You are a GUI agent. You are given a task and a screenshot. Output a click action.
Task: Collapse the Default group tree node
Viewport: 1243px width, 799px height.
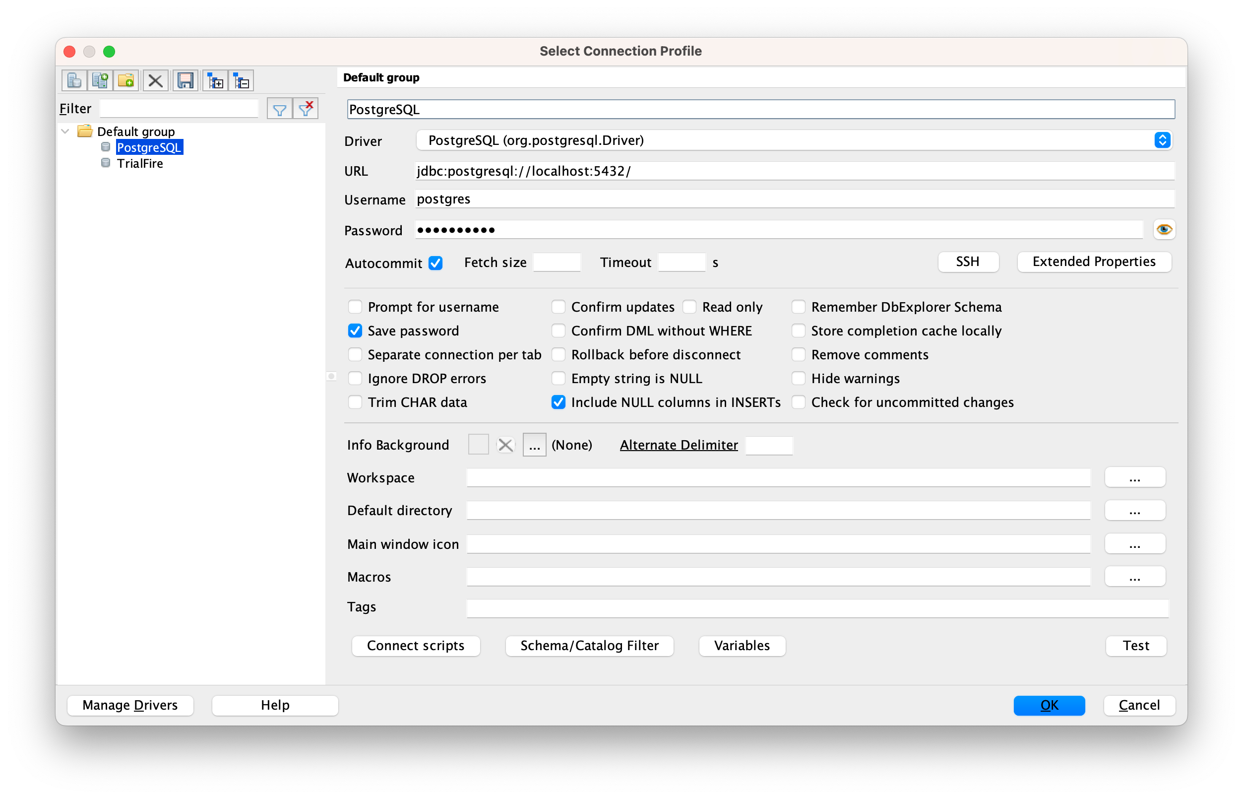[x=65, y=131]
